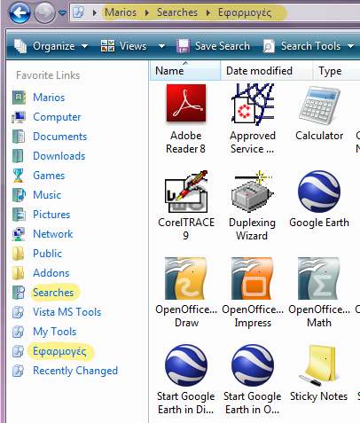Open the Public folder link
The width and height of the screenshot is (360, 423).
coord(47,254)
